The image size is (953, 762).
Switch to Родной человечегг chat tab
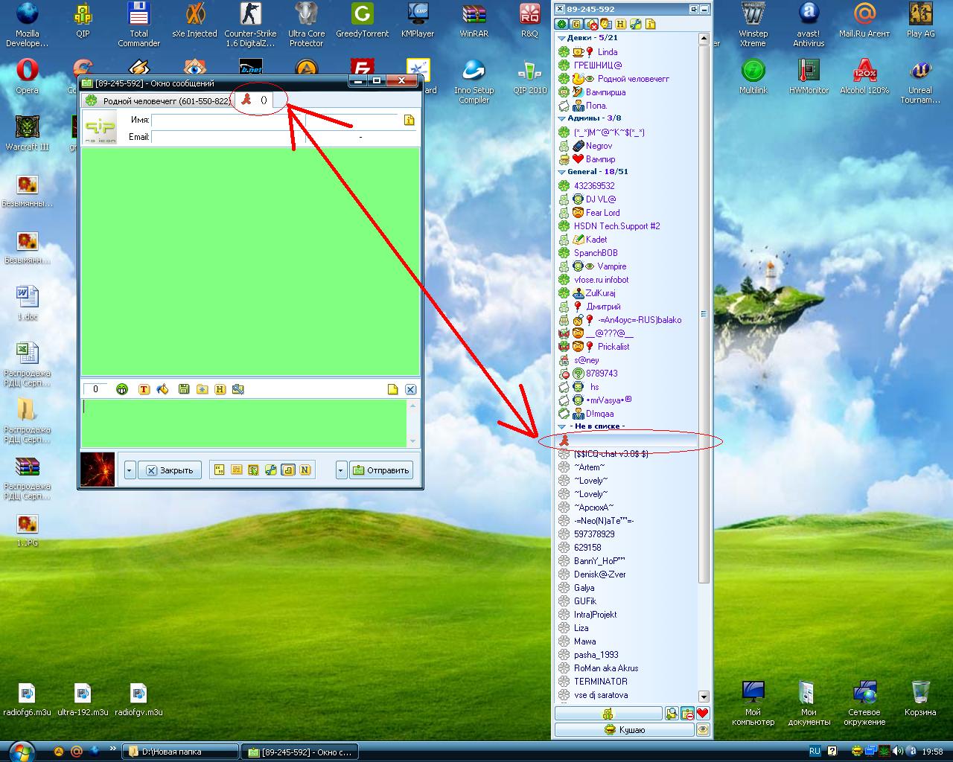click(157, 100)
